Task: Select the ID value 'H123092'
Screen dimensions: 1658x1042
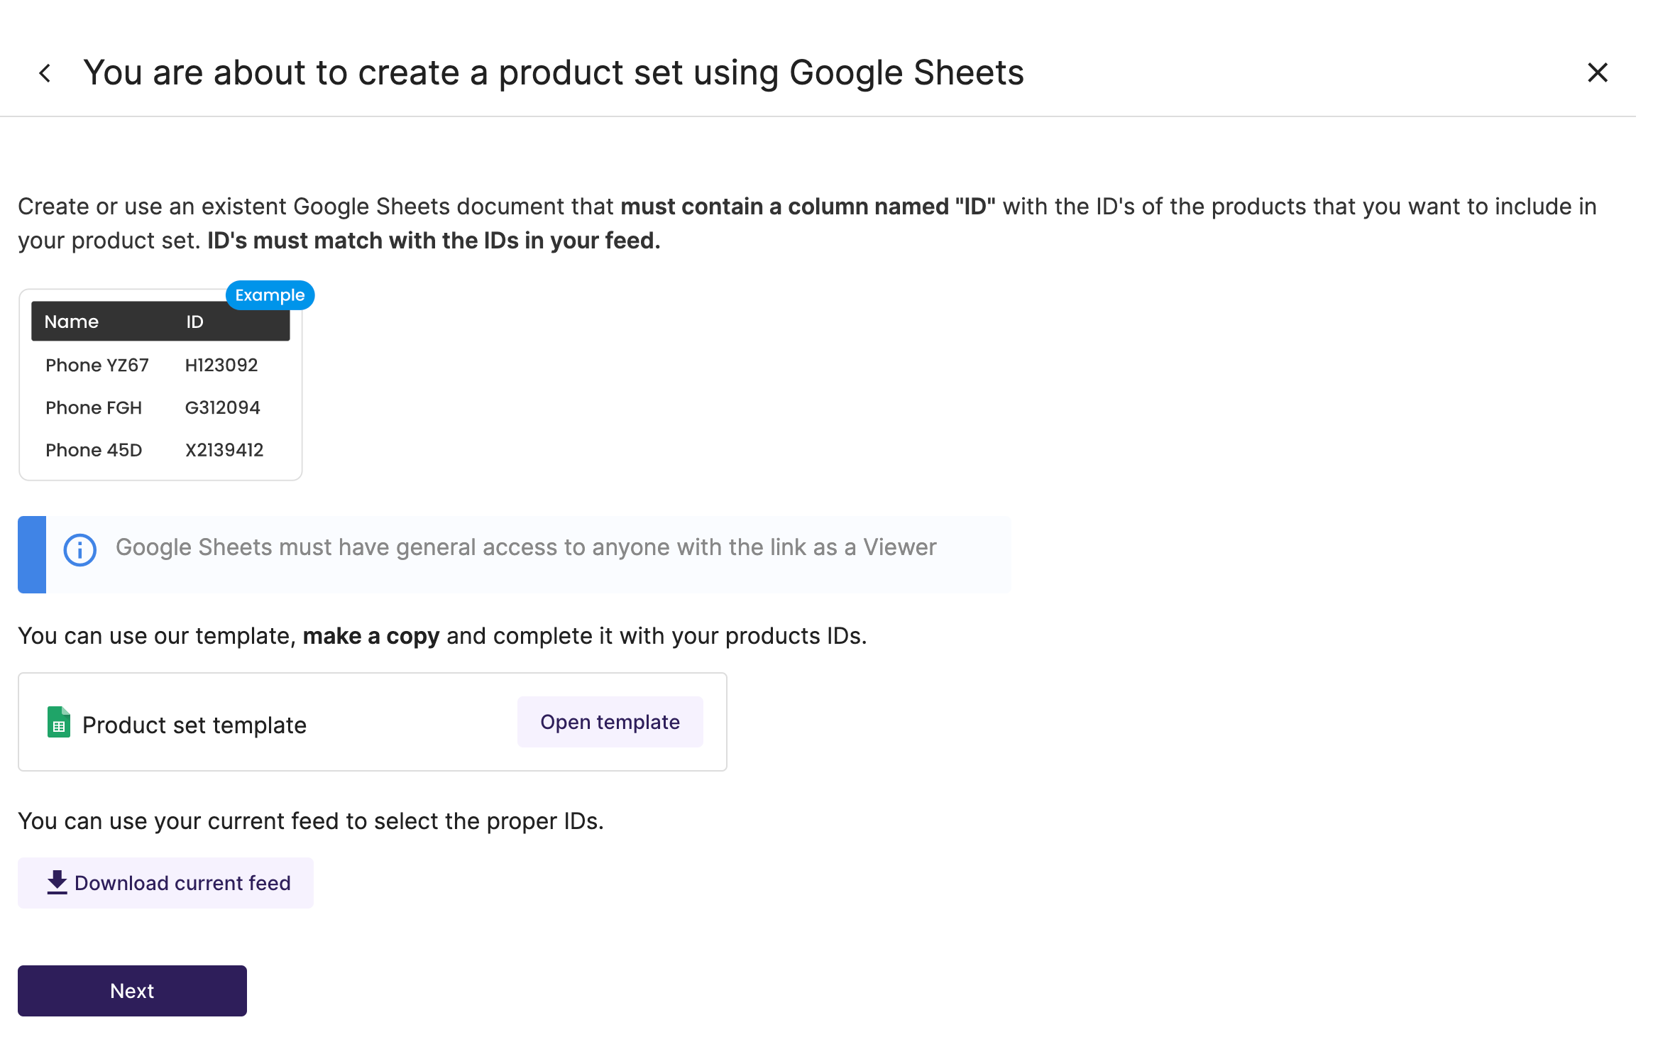Action: pyautogui.click(x=221, y=365)
